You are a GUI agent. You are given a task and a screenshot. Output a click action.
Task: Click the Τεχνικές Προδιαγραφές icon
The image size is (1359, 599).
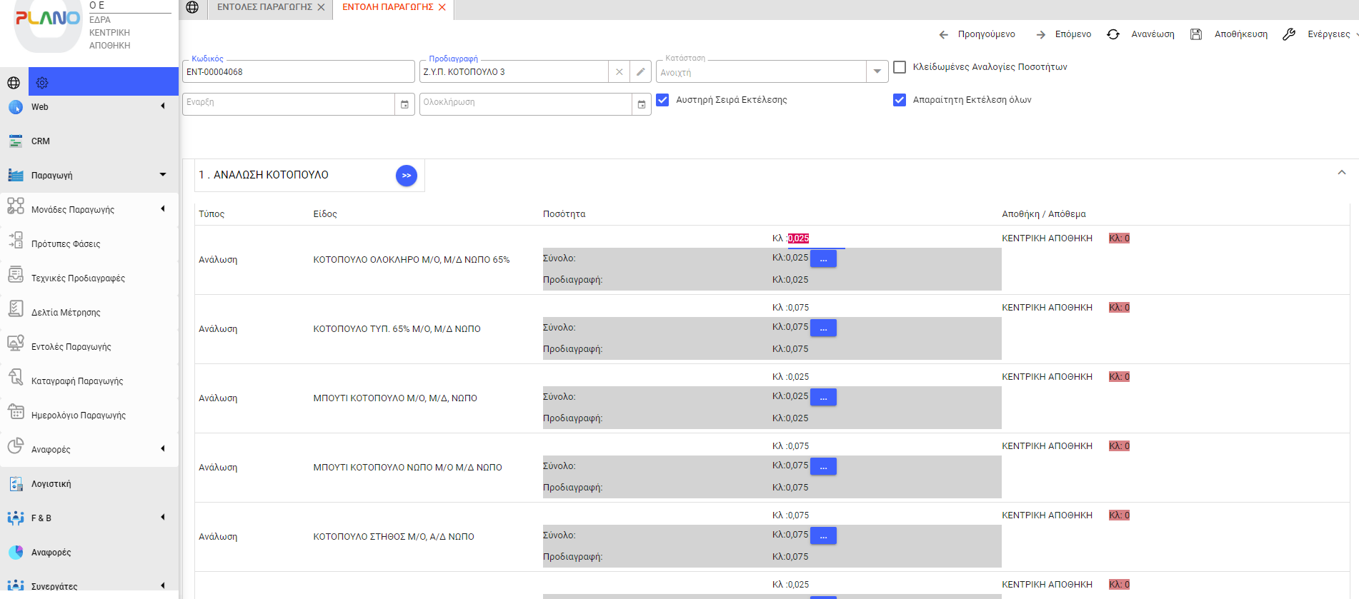16,275
